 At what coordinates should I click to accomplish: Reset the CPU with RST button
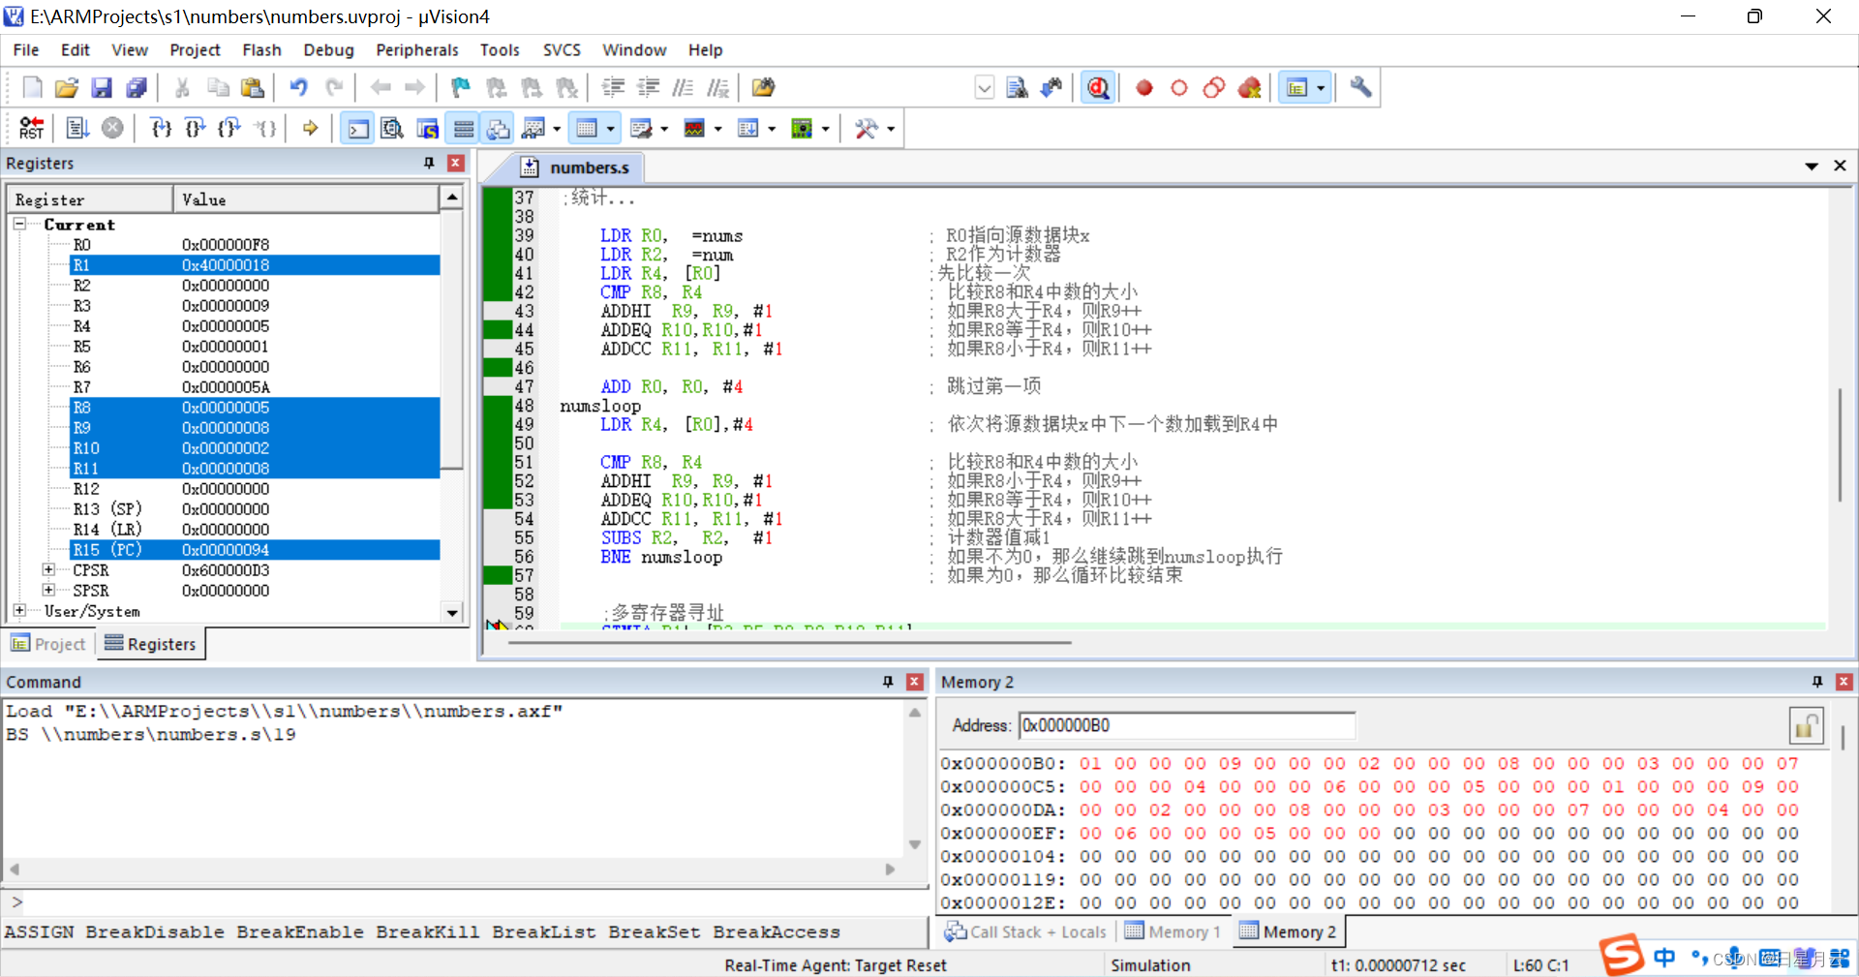[31, 128]
